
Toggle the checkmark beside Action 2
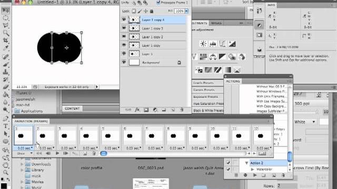[228, 163]
